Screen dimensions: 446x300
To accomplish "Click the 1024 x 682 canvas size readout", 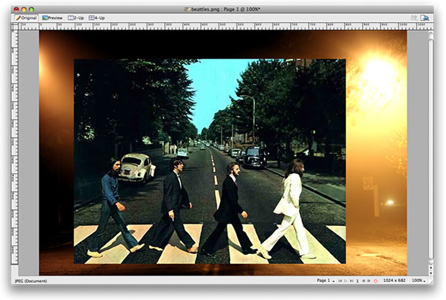I will pos(394,281).
